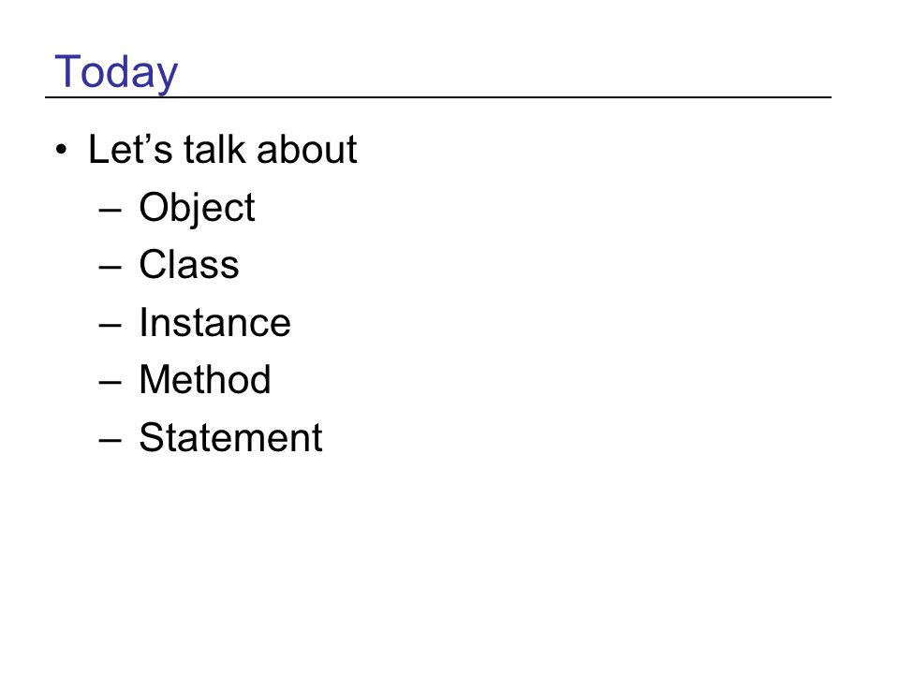Click the 'Today' slide title
Screen dimensions: 899x674
coord(116,72)
